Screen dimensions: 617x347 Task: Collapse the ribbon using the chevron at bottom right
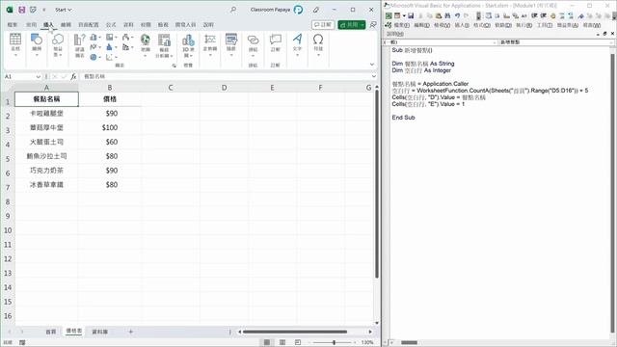coord(372,65)
